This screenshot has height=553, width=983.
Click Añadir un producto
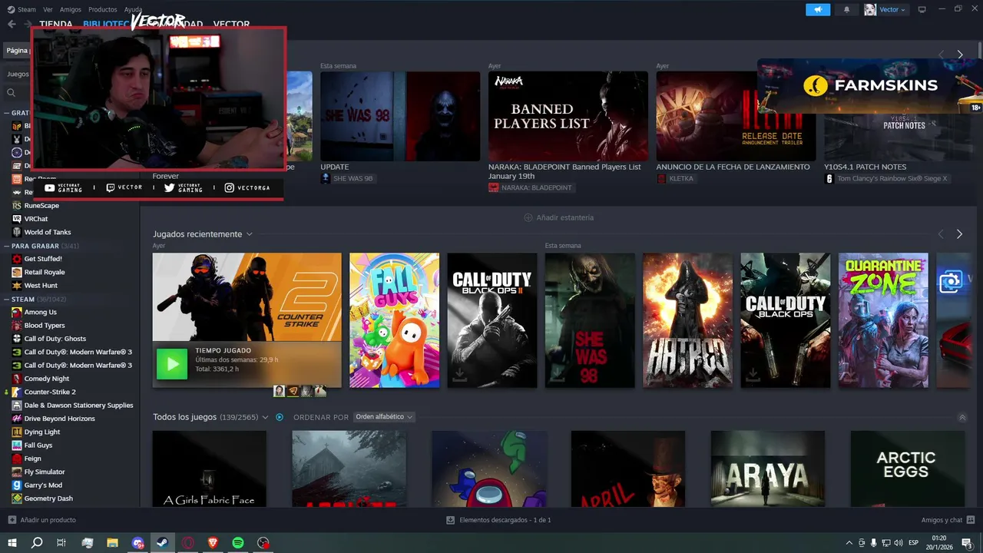coord(42,520)
